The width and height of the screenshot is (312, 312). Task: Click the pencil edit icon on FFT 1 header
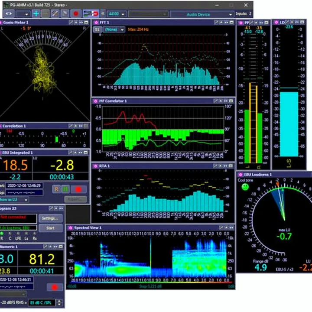tap(216, 23)
